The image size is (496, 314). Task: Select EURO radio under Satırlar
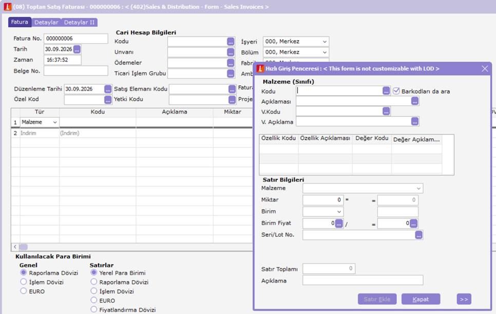coord(93,300)
